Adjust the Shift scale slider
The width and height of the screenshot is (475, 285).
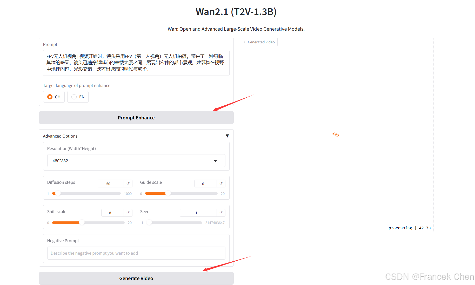pyautogui.click(x=88, y=223)
